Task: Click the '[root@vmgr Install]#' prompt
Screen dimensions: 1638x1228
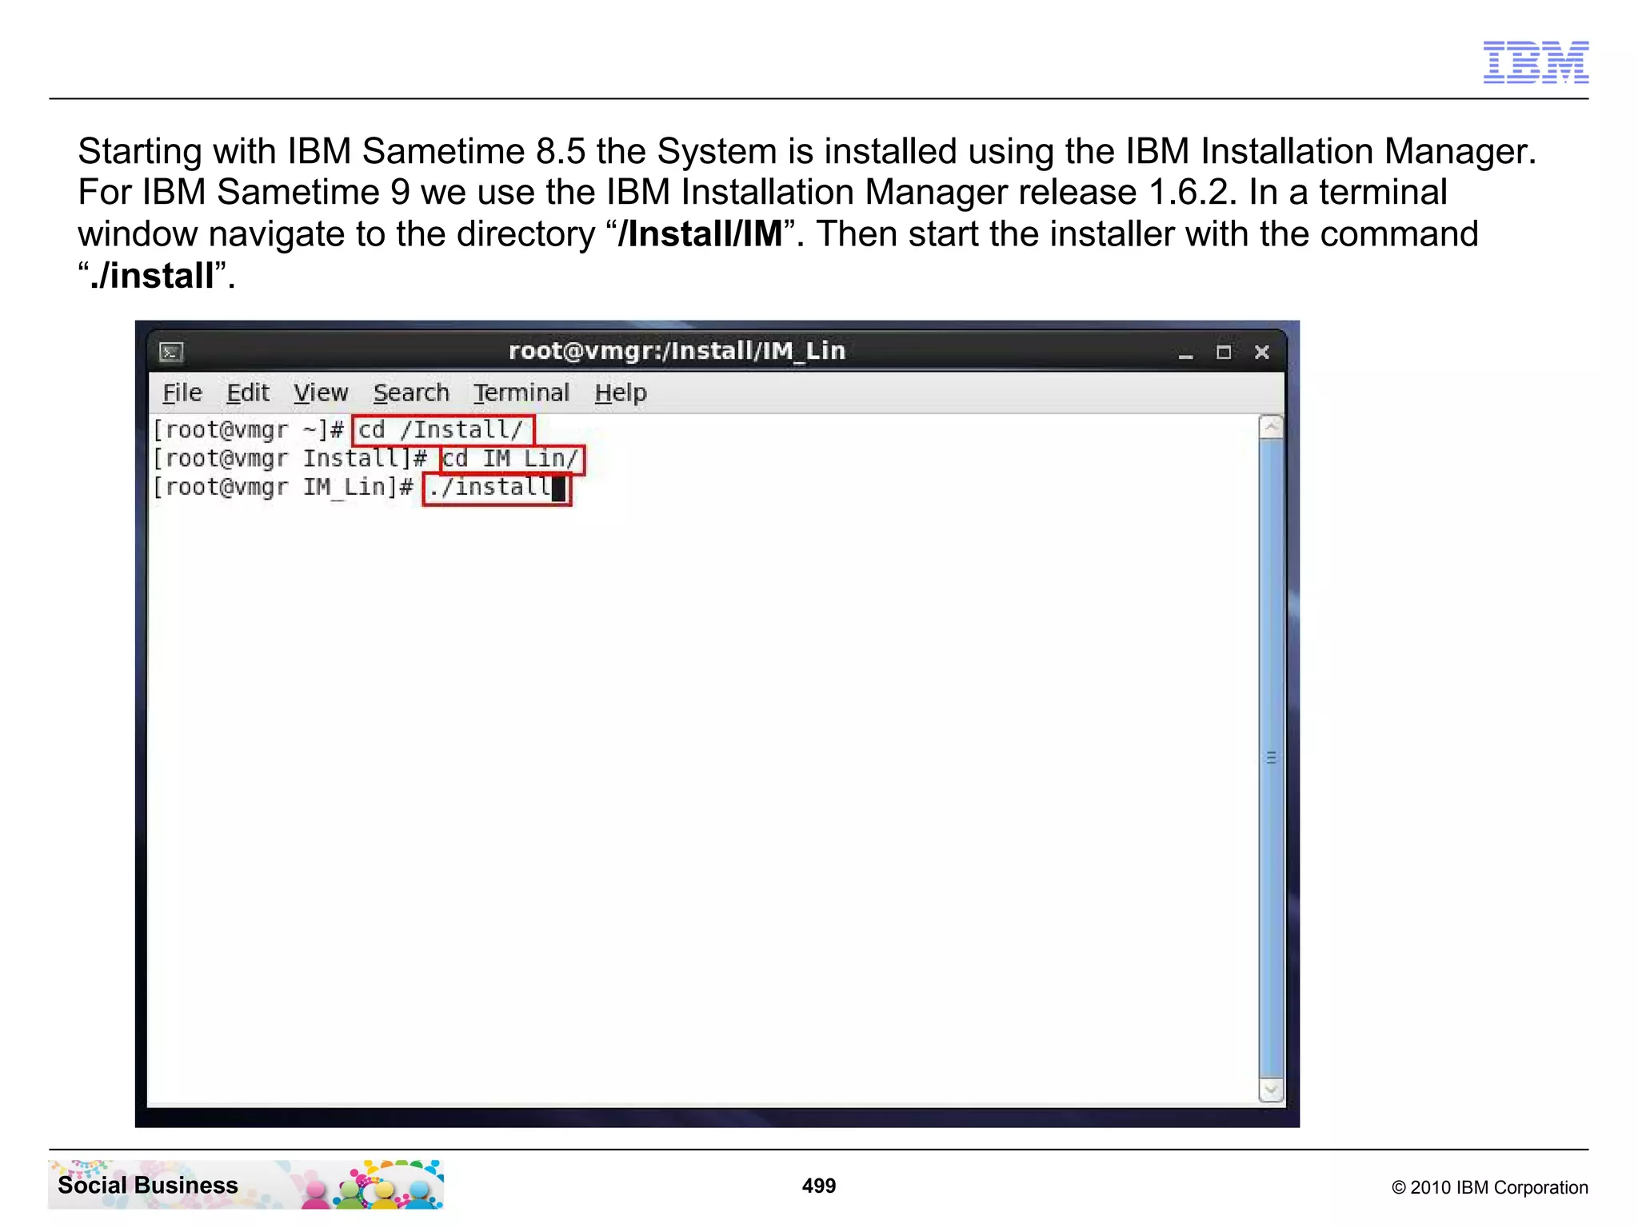Action: [x=290, y=459]
